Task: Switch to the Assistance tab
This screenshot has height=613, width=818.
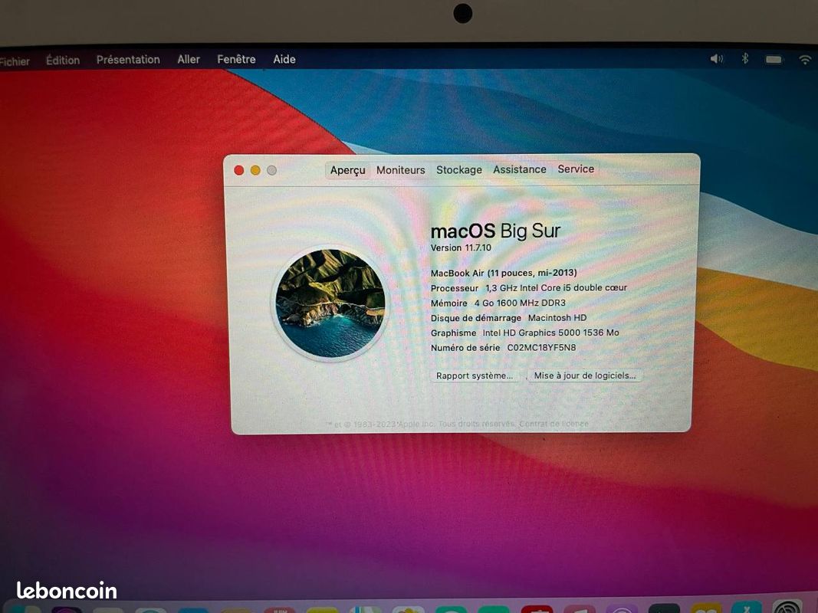Action: pos(520,169)
